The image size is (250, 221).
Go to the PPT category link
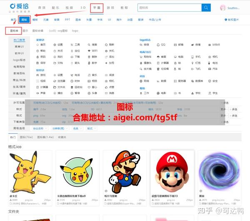pos(67,20)
